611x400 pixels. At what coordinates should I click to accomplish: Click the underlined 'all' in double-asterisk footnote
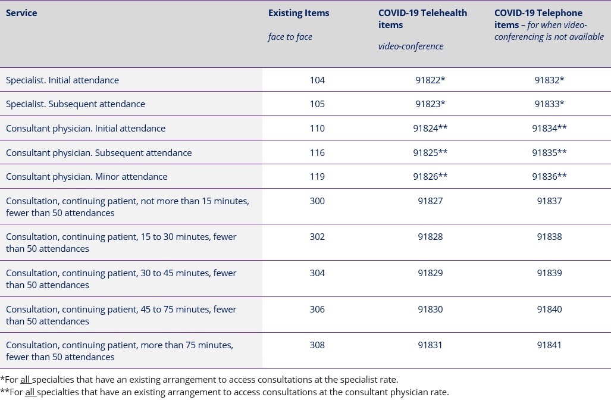[x=30, y=392]
